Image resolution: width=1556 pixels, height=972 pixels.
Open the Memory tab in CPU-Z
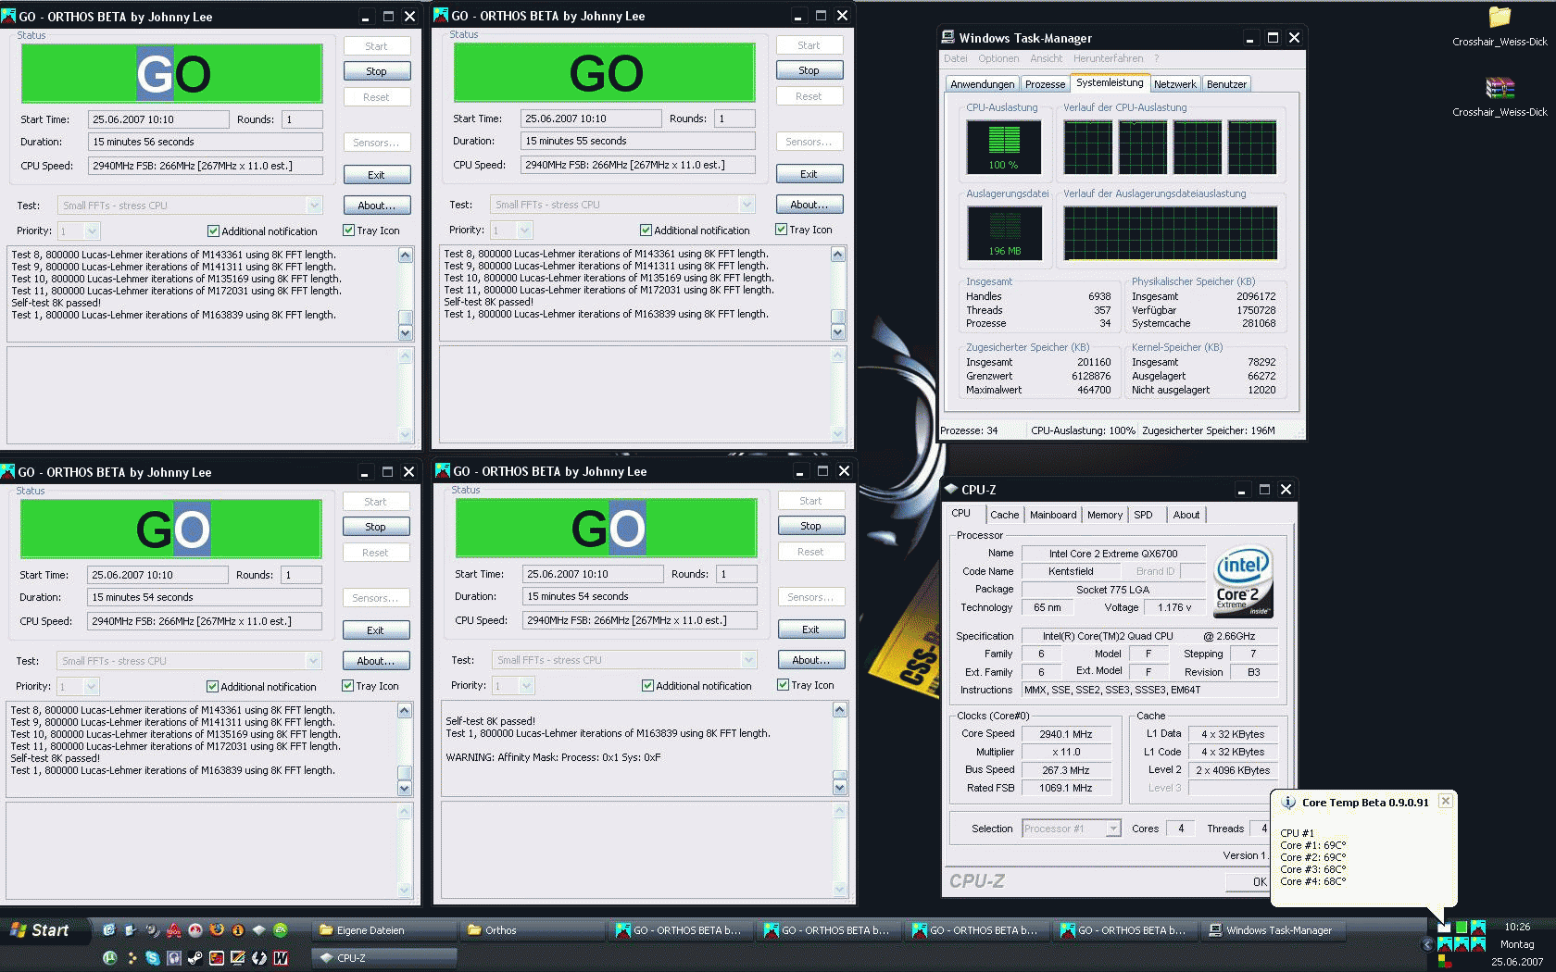(1105, 515)
